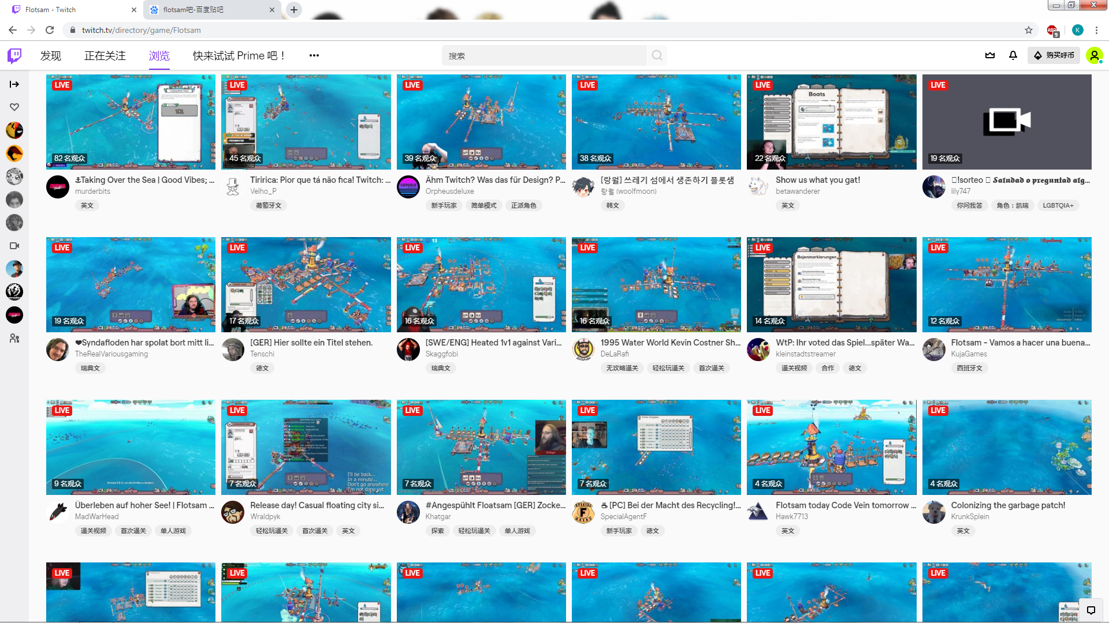Screen dimensions: 1109x623
Task: Open the Prime loot crown icon
Action: 990,55
